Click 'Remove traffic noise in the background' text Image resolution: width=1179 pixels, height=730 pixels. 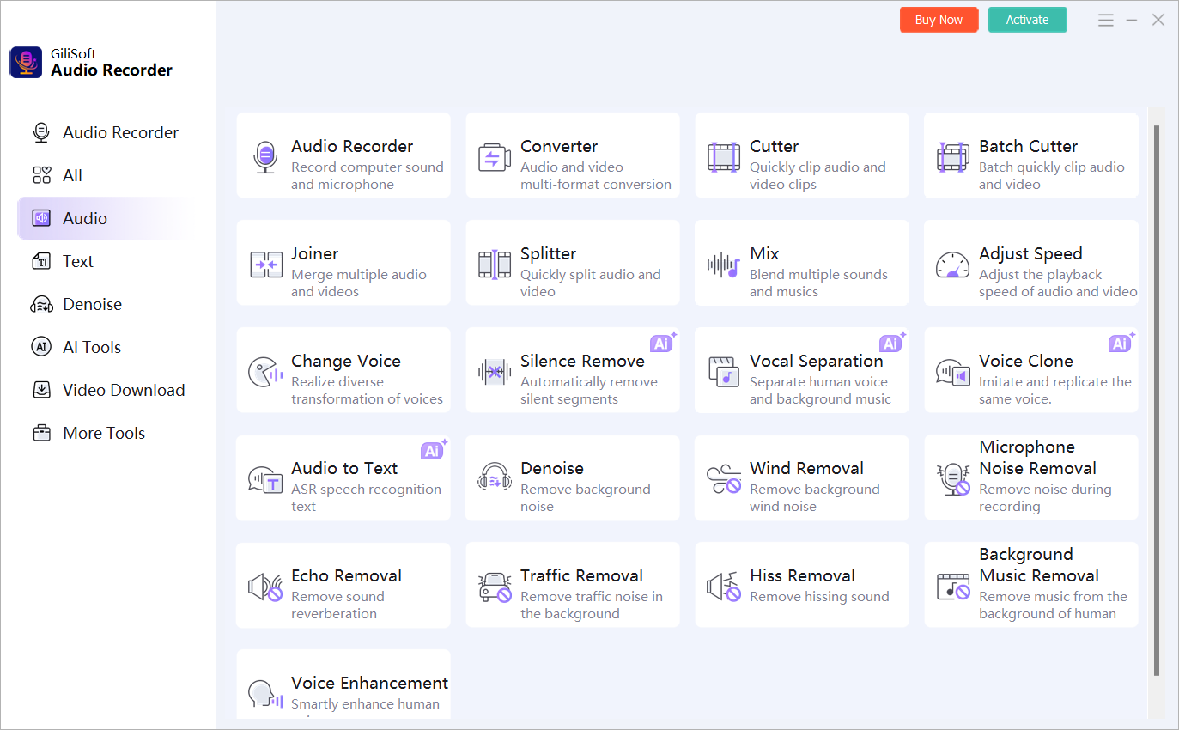click(592, 605)
